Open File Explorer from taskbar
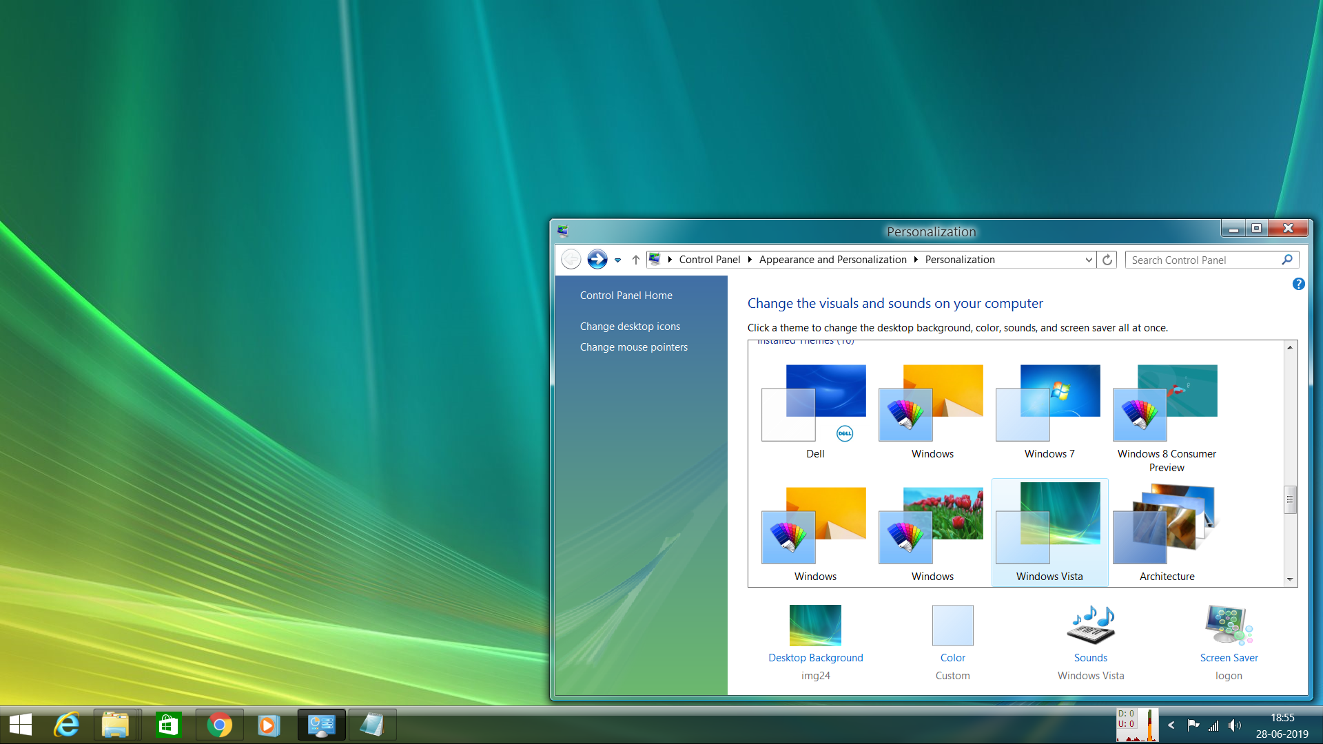This screenshot has width=1323, height=744. coord(115,725)
